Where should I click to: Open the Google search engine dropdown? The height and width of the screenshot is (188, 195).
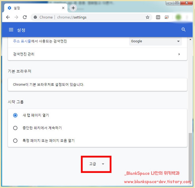tap(155, 41)
